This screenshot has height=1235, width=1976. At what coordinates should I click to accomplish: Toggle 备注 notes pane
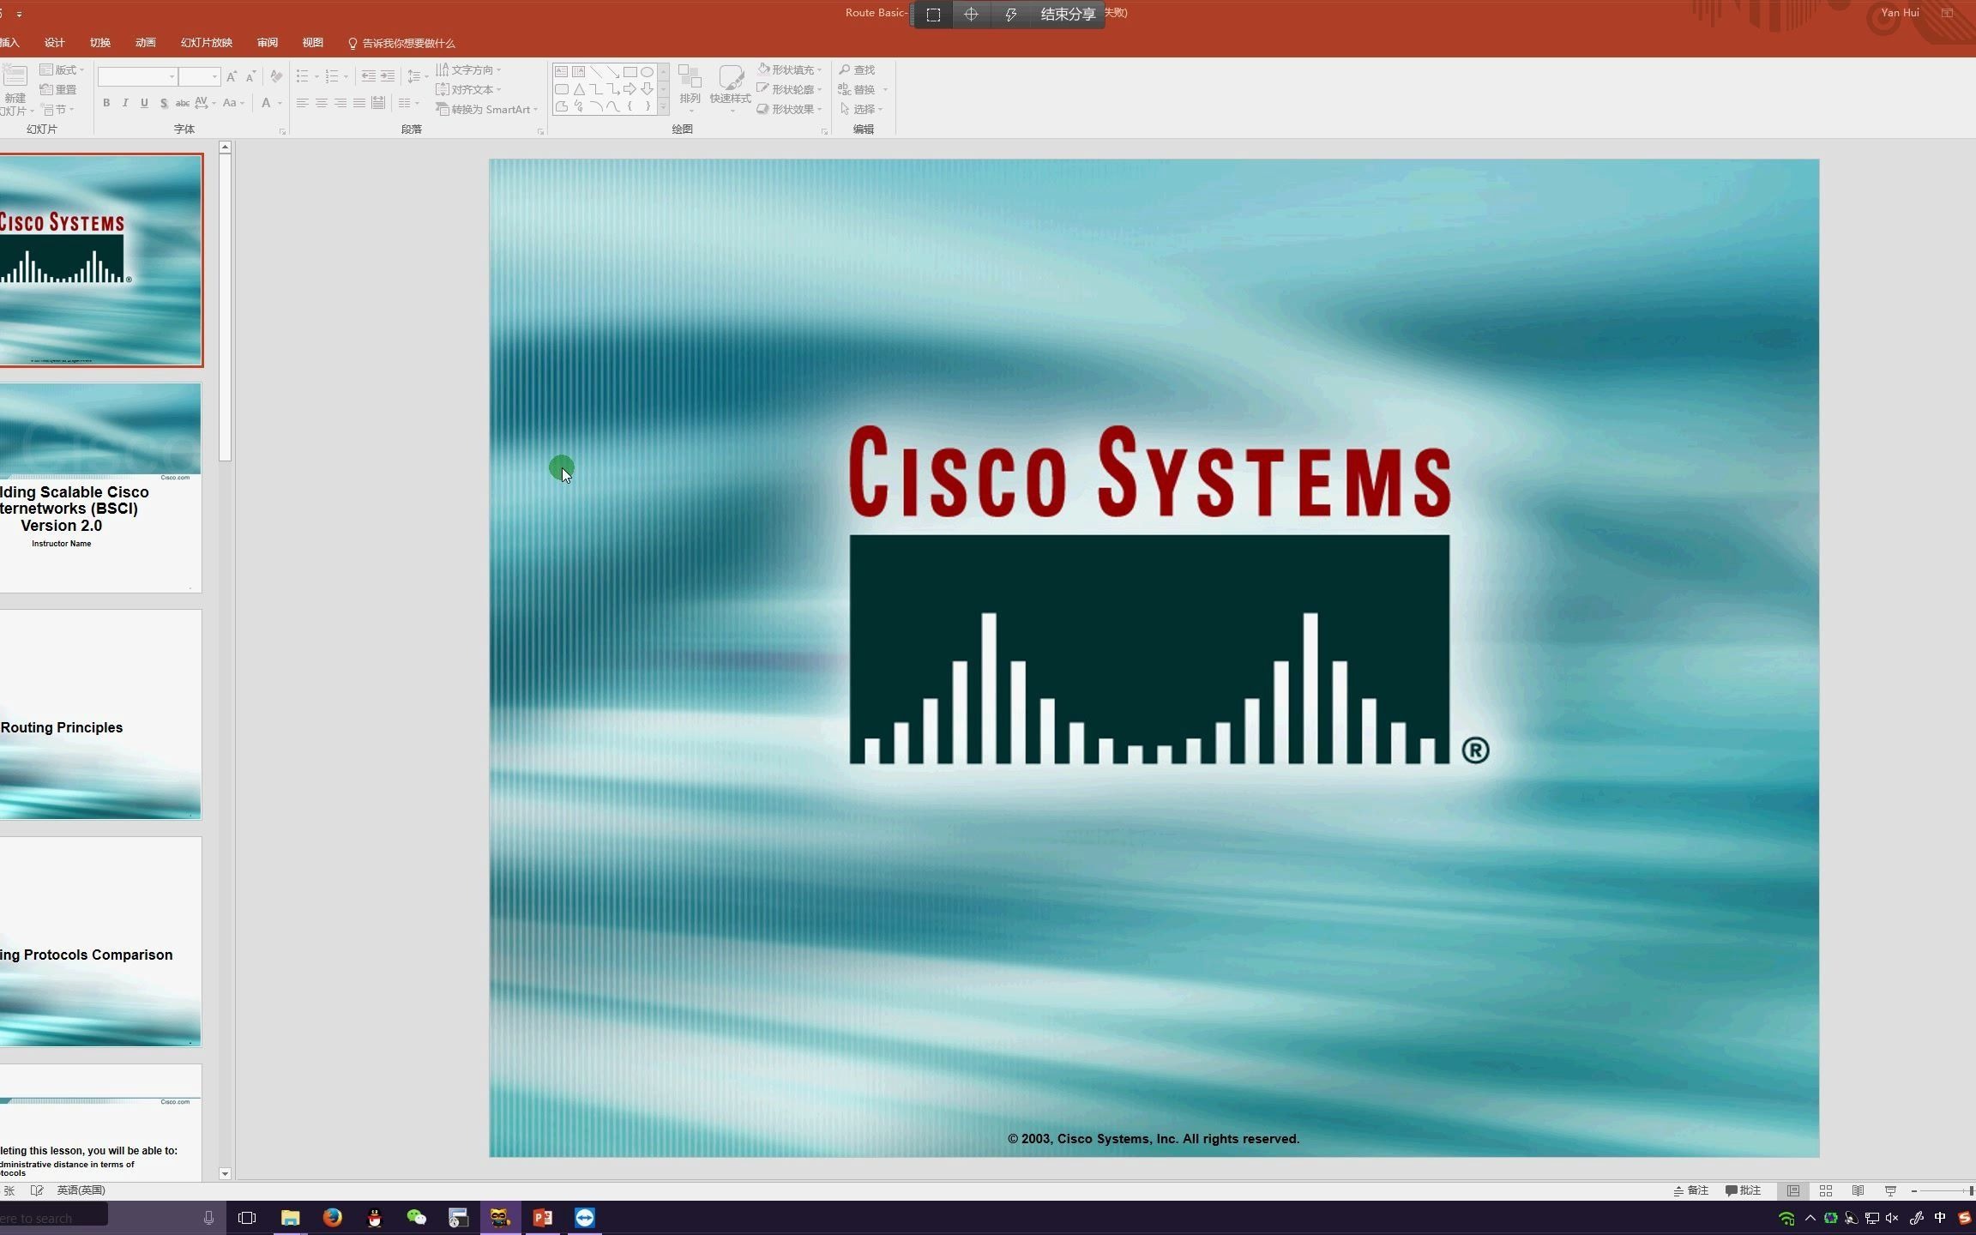1691,1190
